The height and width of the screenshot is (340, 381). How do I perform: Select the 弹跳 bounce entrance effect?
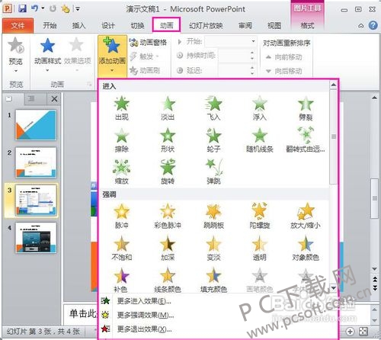(213, 172)
